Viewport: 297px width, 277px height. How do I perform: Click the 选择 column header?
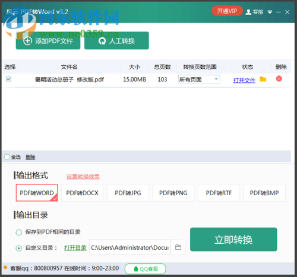pos(10,67)
